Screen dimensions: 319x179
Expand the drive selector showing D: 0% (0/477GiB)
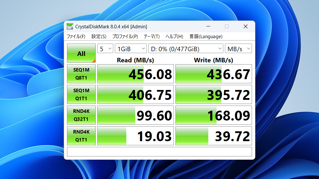point(186,49)
